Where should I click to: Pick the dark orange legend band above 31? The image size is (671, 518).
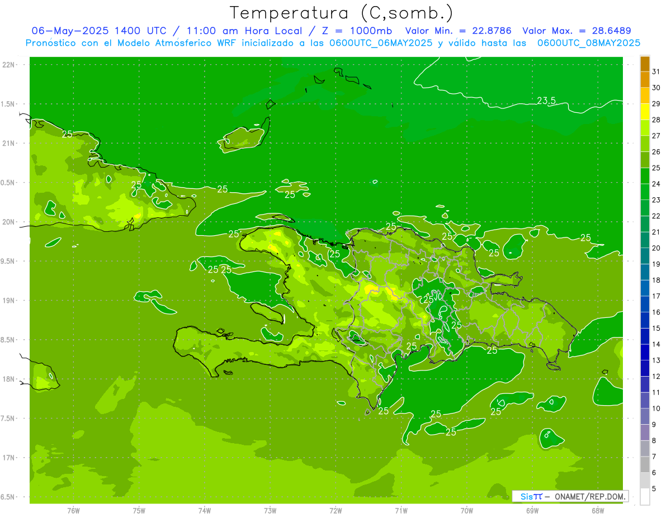(645, 64)
